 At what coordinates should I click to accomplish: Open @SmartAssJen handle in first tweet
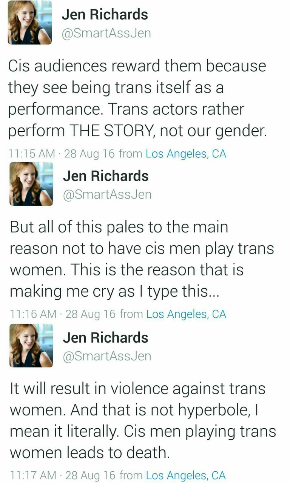pyautogui.click(x=106, y=33)
